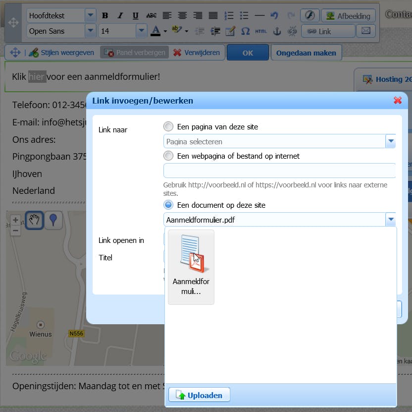The height and width of the screenshot is (412, 412).
Task: Select 'Een document op deze site' option
Action: point(168,205)
